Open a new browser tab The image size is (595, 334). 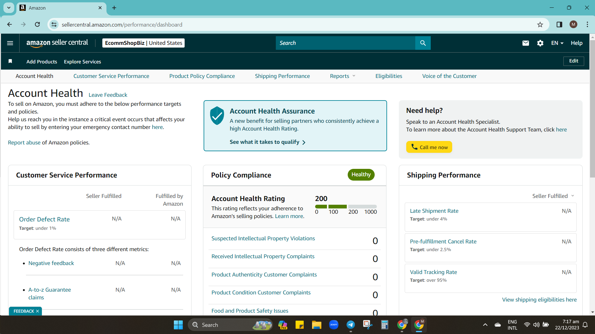click(x=114, y=8)
